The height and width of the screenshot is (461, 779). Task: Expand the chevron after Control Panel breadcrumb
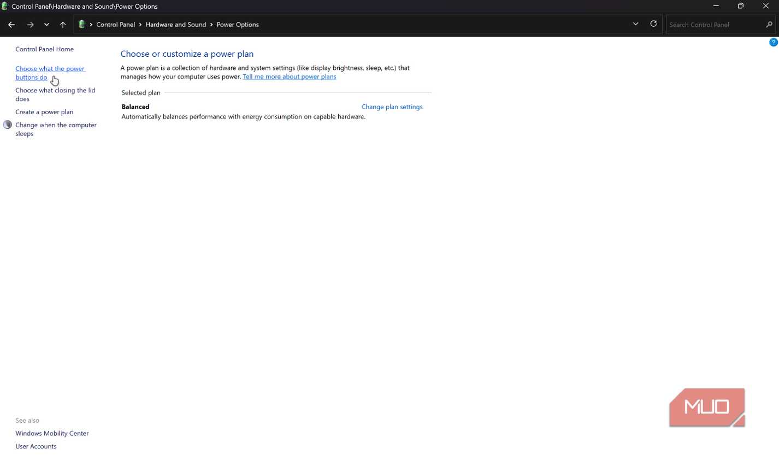(140, 25)
